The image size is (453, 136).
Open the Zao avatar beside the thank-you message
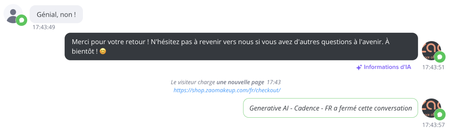tap(431, 51)
